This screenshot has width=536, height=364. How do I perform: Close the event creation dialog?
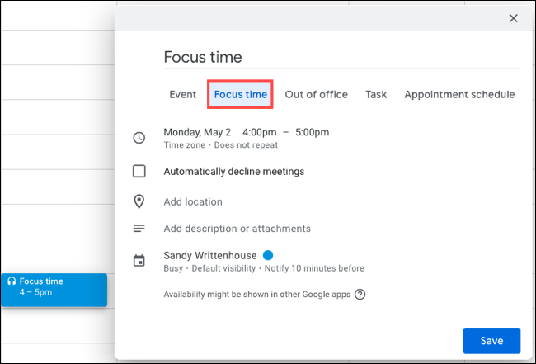pyautogui.click(x=513, y=18)
